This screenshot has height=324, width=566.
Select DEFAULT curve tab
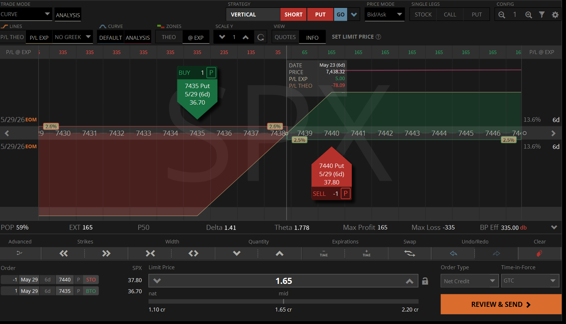[x=111, y=38]
